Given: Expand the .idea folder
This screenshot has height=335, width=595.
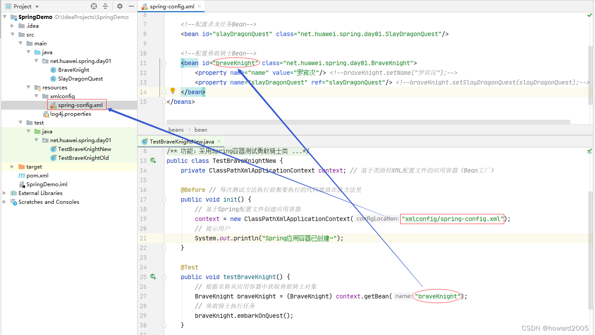Looking at the screenshot, I should tap(13, 26).
